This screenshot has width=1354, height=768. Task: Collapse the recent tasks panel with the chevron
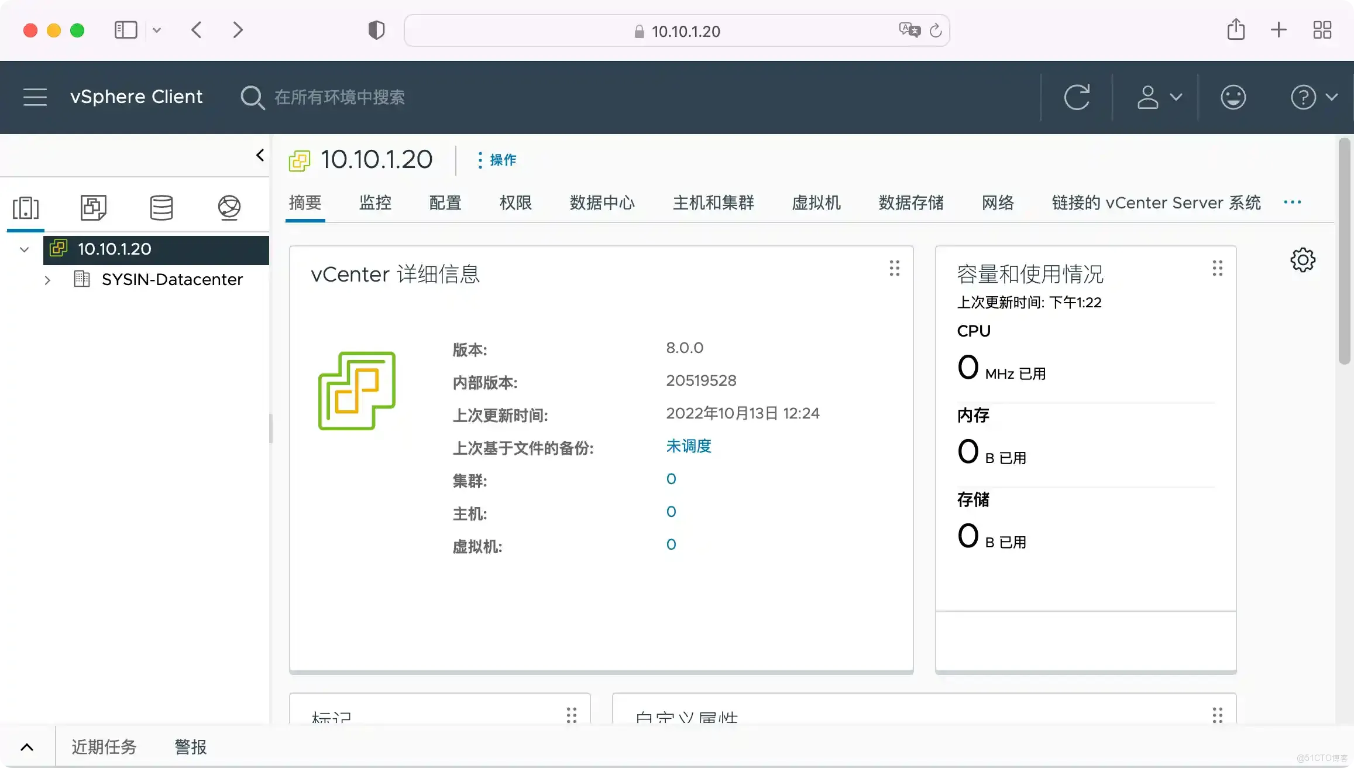coord(27,747)
